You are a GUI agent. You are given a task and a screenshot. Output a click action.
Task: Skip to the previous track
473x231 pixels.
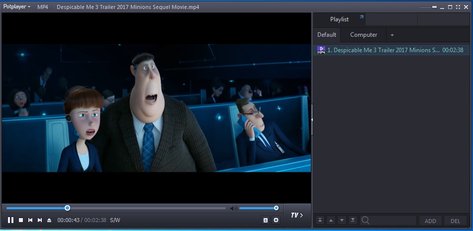30,220
